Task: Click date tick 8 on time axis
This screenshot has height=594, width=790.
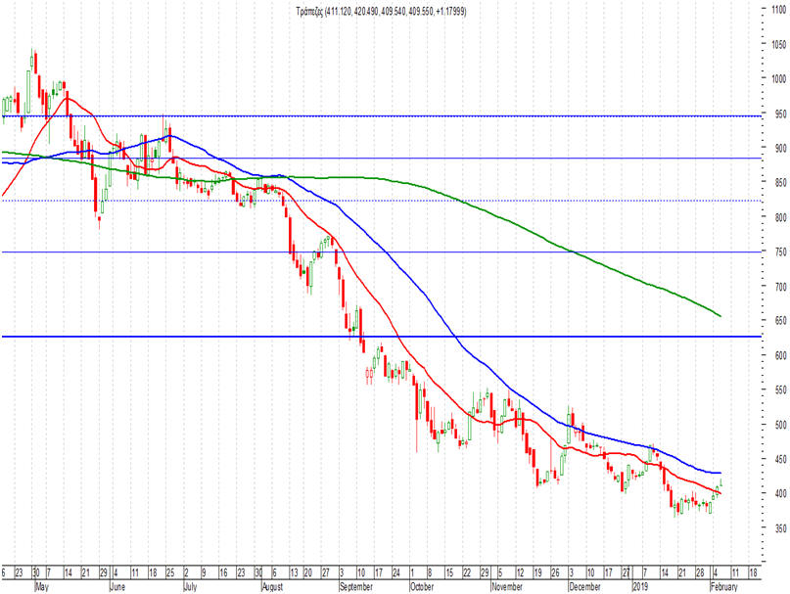Action: (x=430, y=572)
